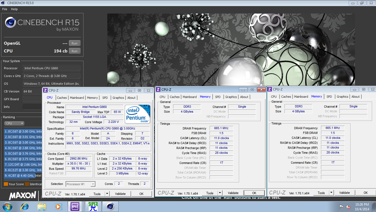The width and height of the screenshot is (376, 212).
Task: Select ranking row 8. 6C/12T @ 3.30 GHz
Action: click(x=23, y=170)
